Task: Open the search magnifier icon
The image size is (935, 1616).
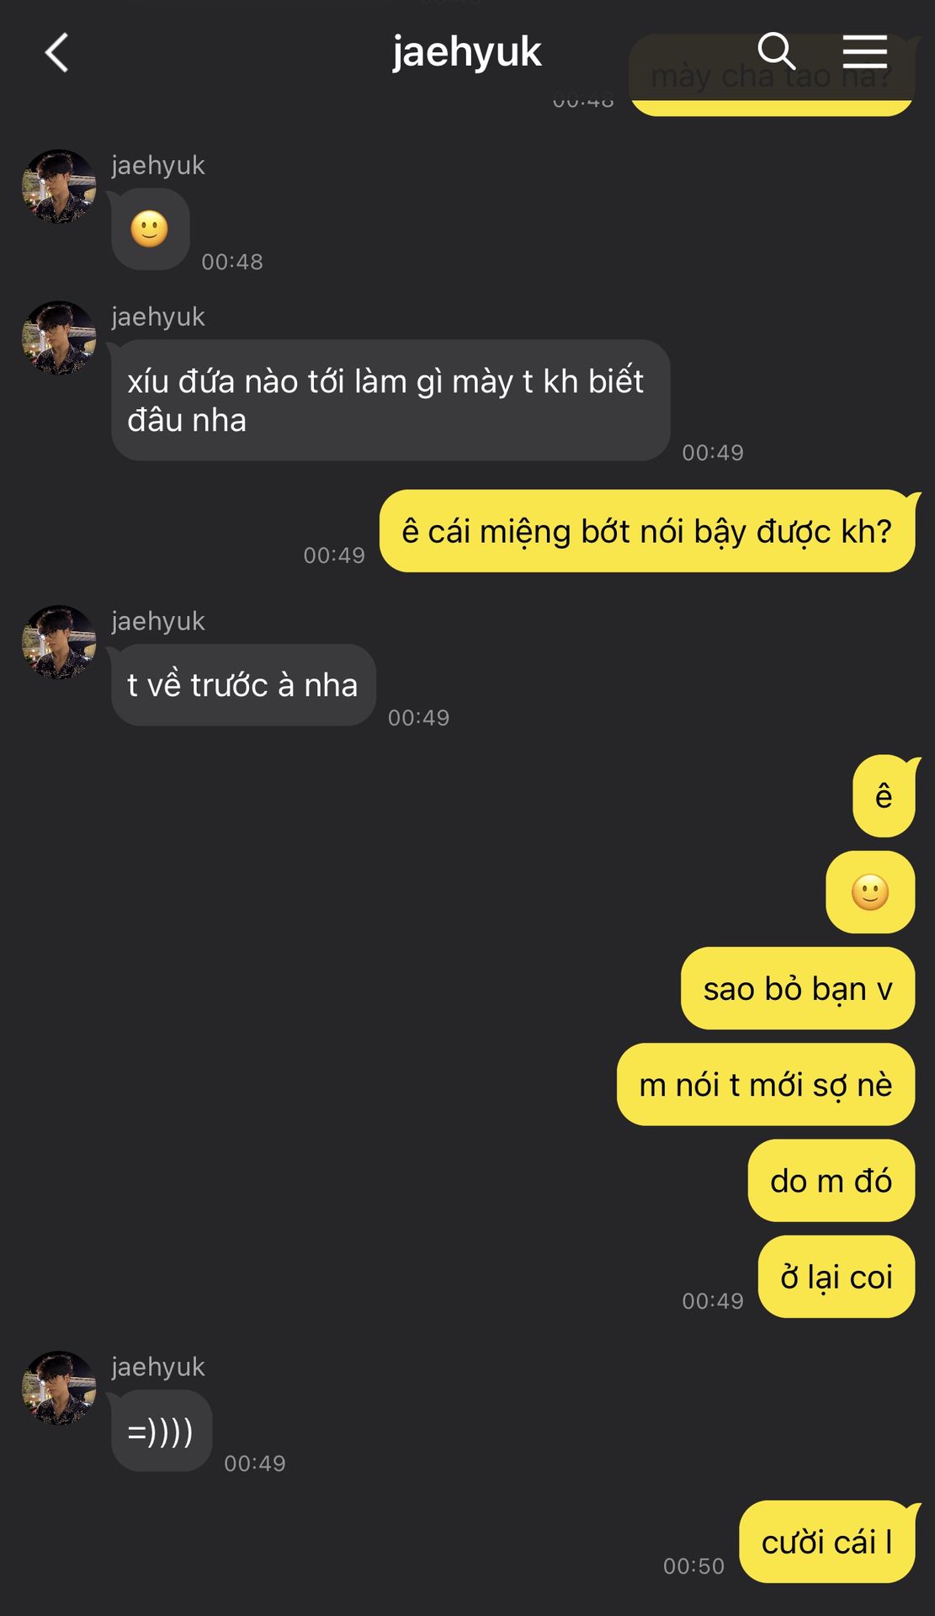Action: tap(776, 51)
